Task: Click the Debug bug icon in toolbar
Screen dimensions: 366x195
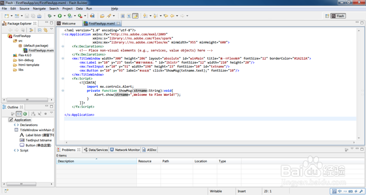Action: (x=49, y=16)
